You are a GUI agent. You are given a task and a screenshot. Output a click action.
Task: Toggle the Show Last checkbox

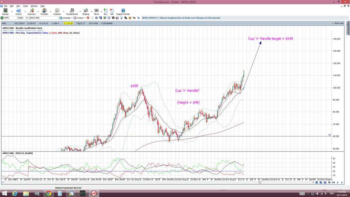[333, 23]
